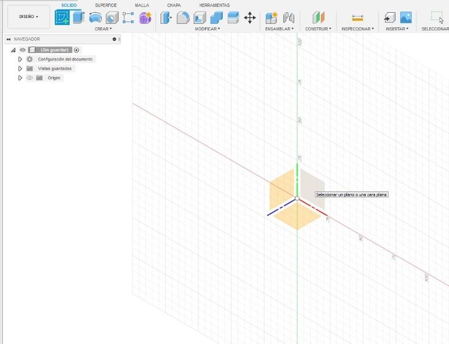The height and width of the screenshot is (344, 449).
Task: Select the gray right vertical origin plane
Action: 312,189
